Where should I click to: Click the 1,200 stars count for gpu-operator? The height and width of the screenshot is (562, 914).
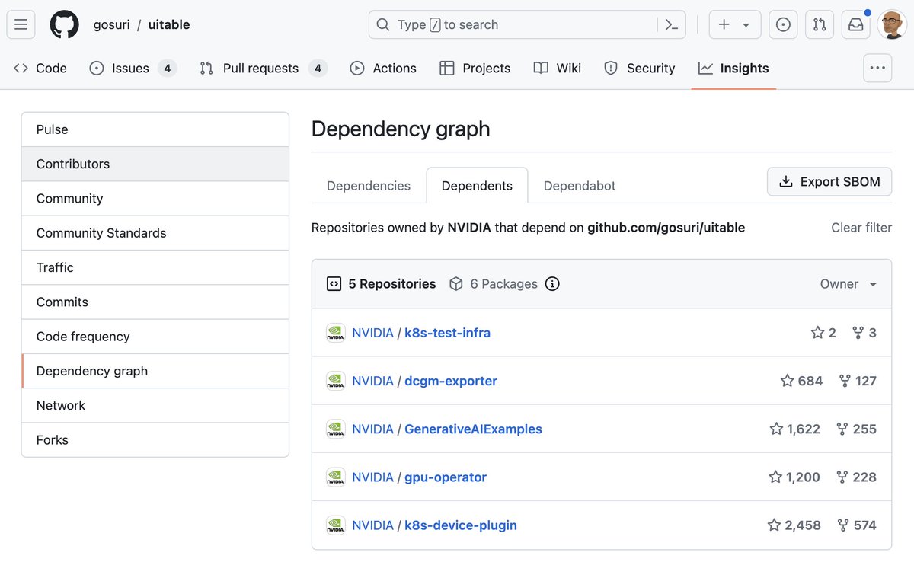[x=794, y=477]
